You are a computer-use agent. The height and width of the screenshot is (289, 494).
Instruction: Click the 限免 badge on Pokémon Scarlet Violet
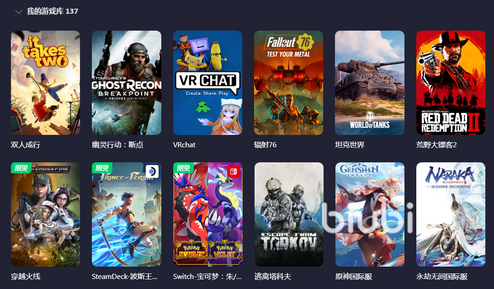[x=183, y=168]
